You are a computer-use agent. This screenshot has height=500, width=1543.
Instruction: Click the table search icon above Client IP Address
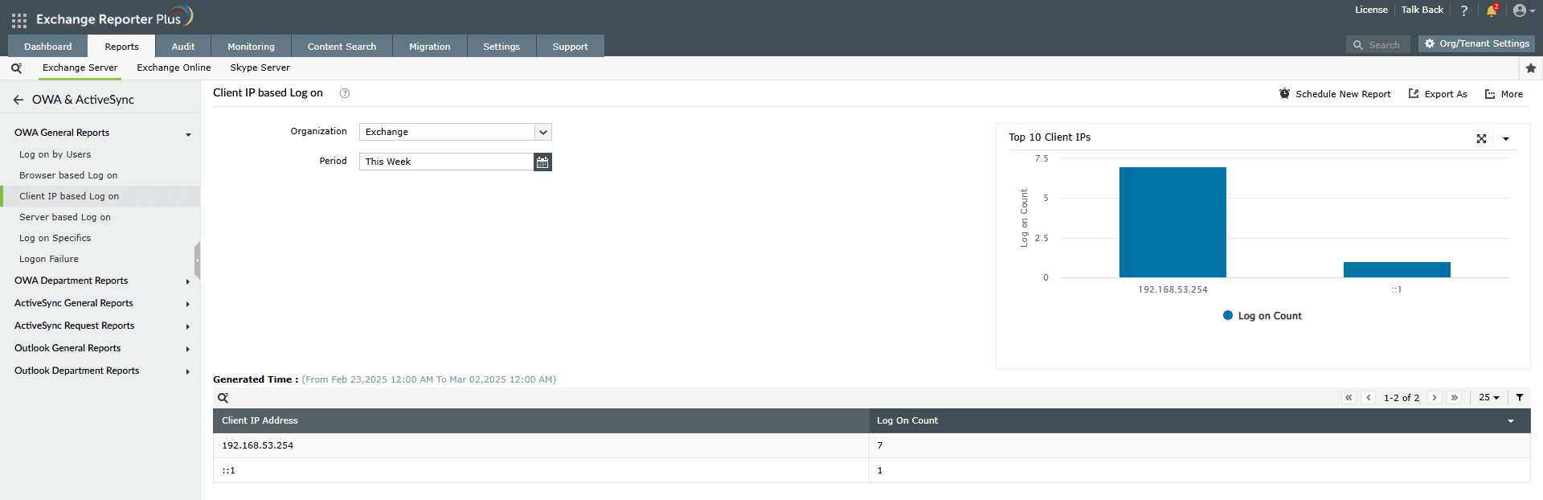click(x=223, y=398)
